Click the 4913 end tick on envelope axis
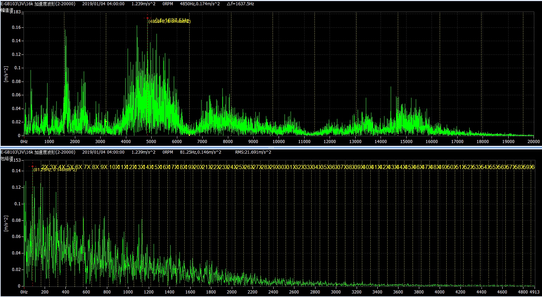This screenshot has height=297, width=542. coord(534,292)
